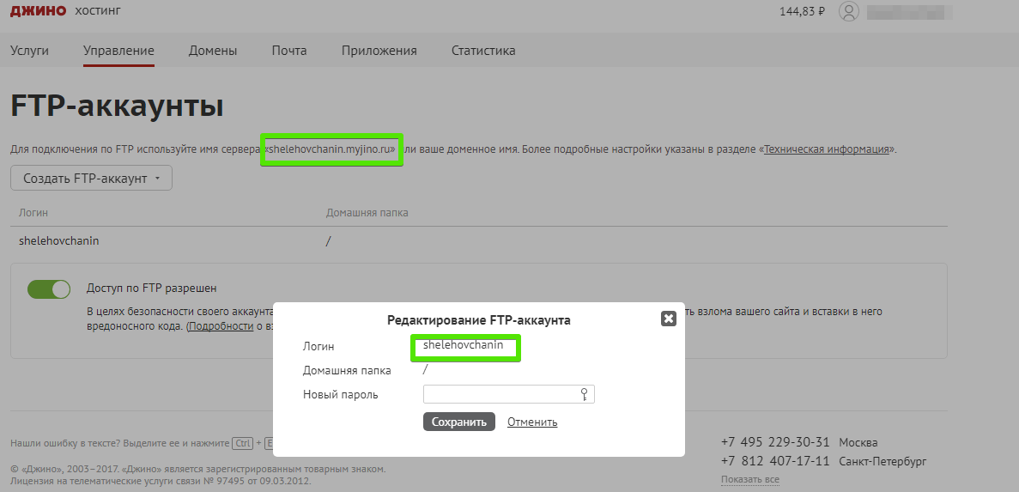Click the Ctrl key hint in footer

243,443
